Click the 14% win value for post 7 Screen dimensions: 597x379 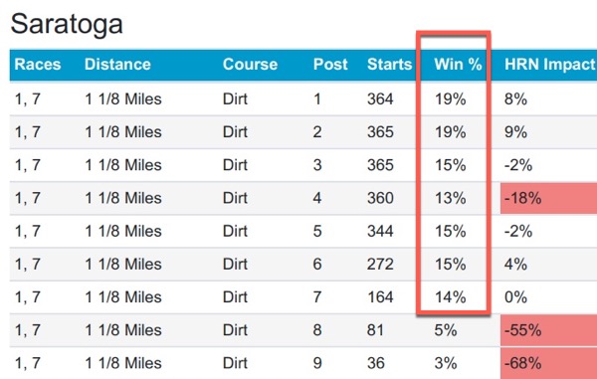click(x=451, y=297)
